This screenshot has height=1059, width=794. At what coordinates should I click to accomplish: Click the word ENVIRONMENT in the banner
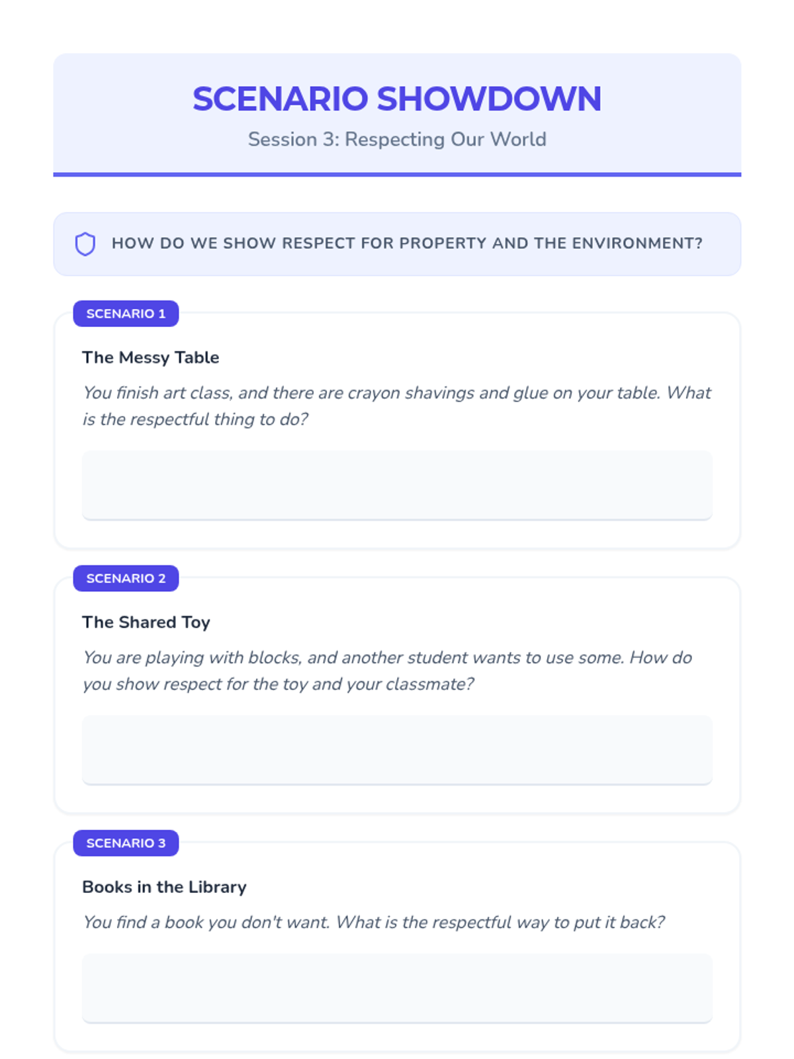[637, 244]
